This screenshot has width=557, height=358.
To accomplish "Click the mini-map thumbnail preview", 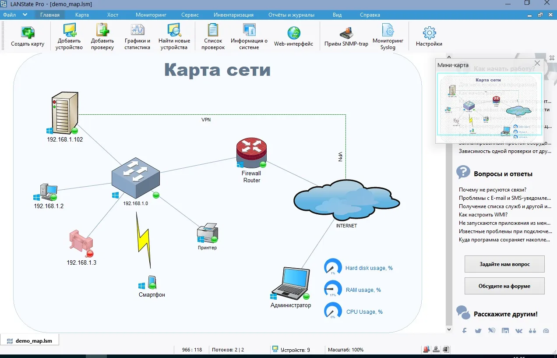I will pos(490,104).
